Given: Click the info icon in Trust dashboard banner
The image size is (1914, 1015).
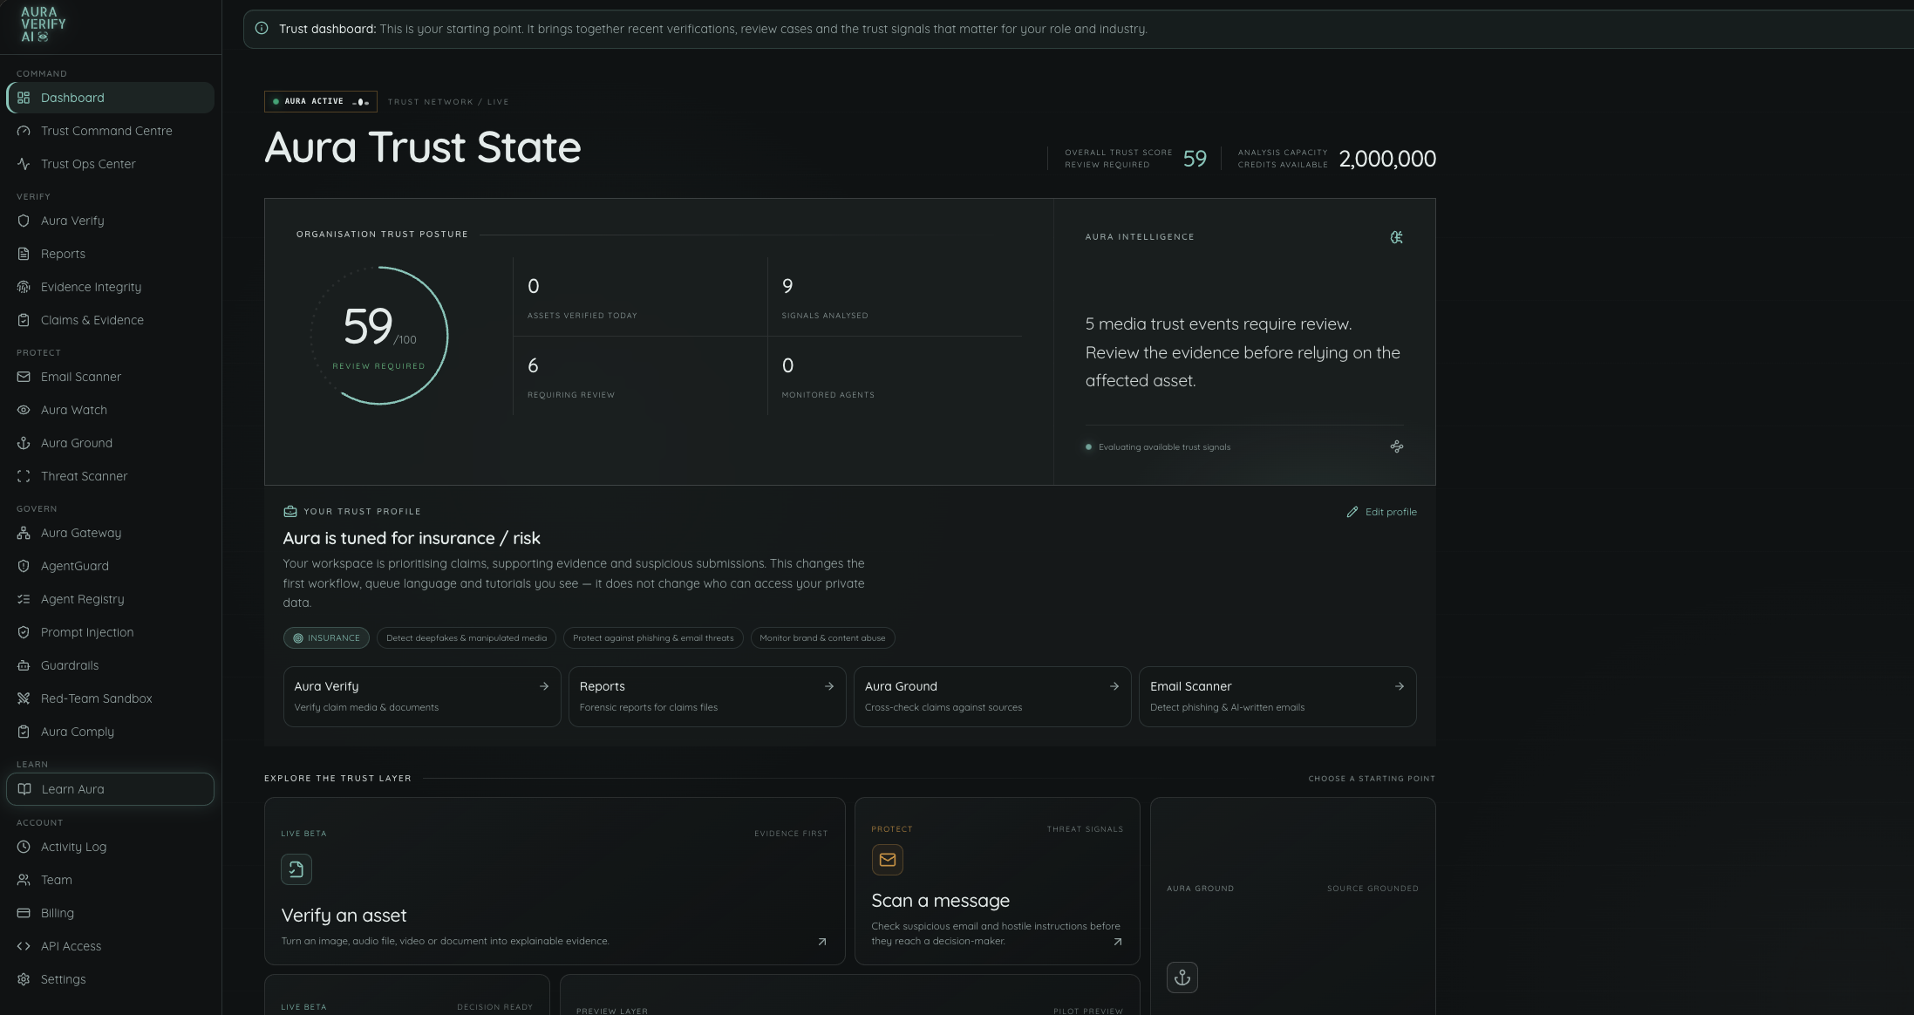Looking at the screenshot, I should (262, 29).
